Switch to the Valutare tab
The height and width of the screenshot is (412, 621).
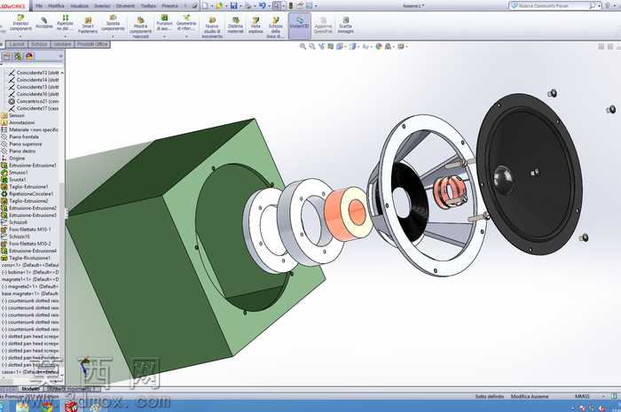pyautogui.click(x=62, y=44)
